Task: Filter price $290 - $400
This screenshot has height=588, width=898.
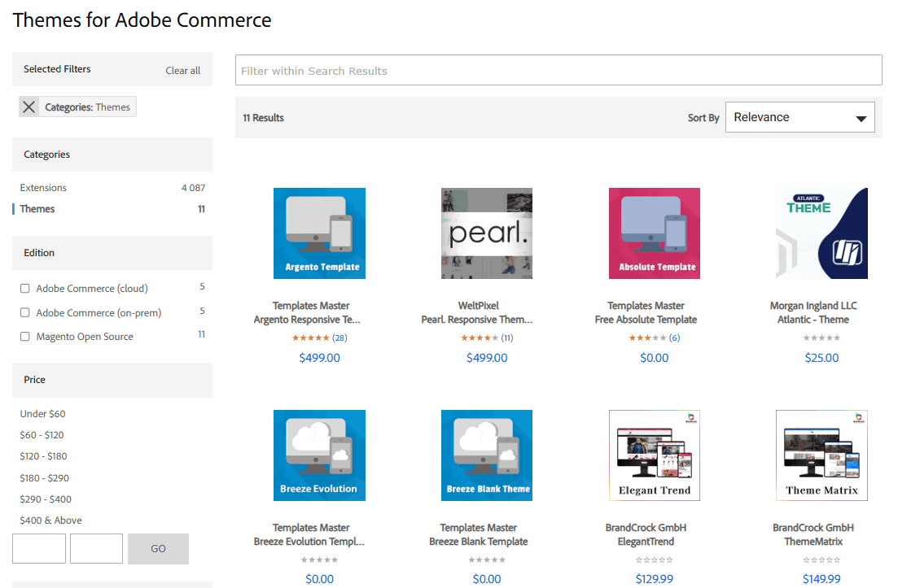Action: click(46, 499)
